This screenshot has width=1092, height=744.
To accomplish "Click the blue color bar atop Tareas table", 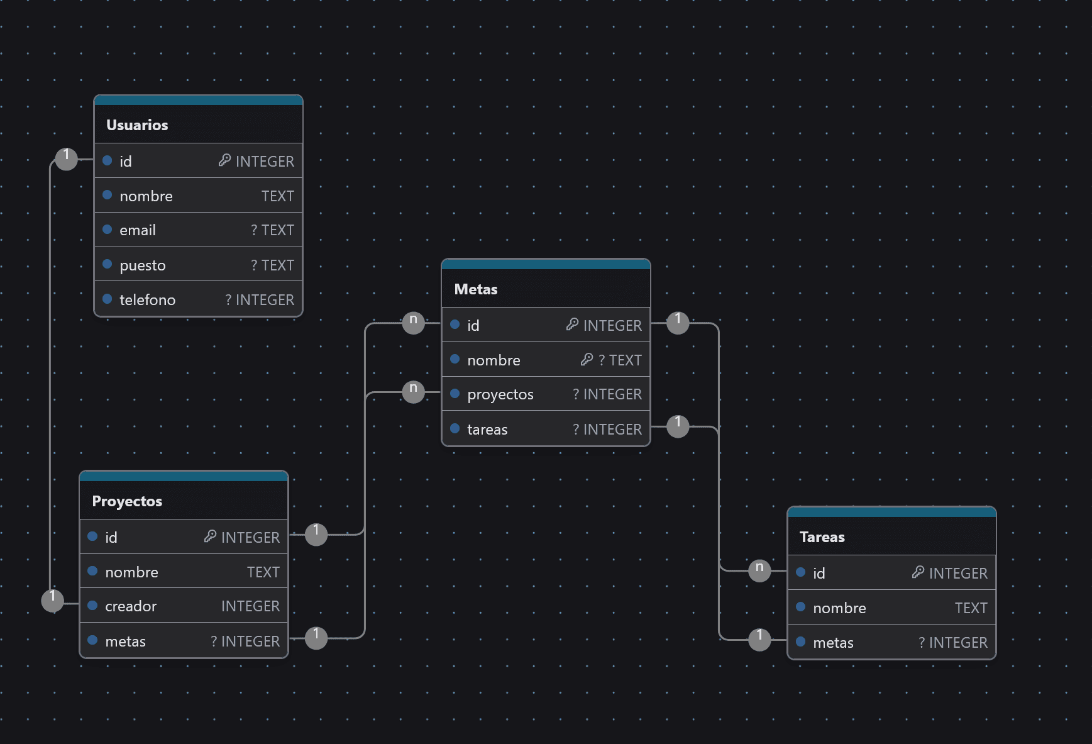I will pyautogui.click(x=891, y=512).
